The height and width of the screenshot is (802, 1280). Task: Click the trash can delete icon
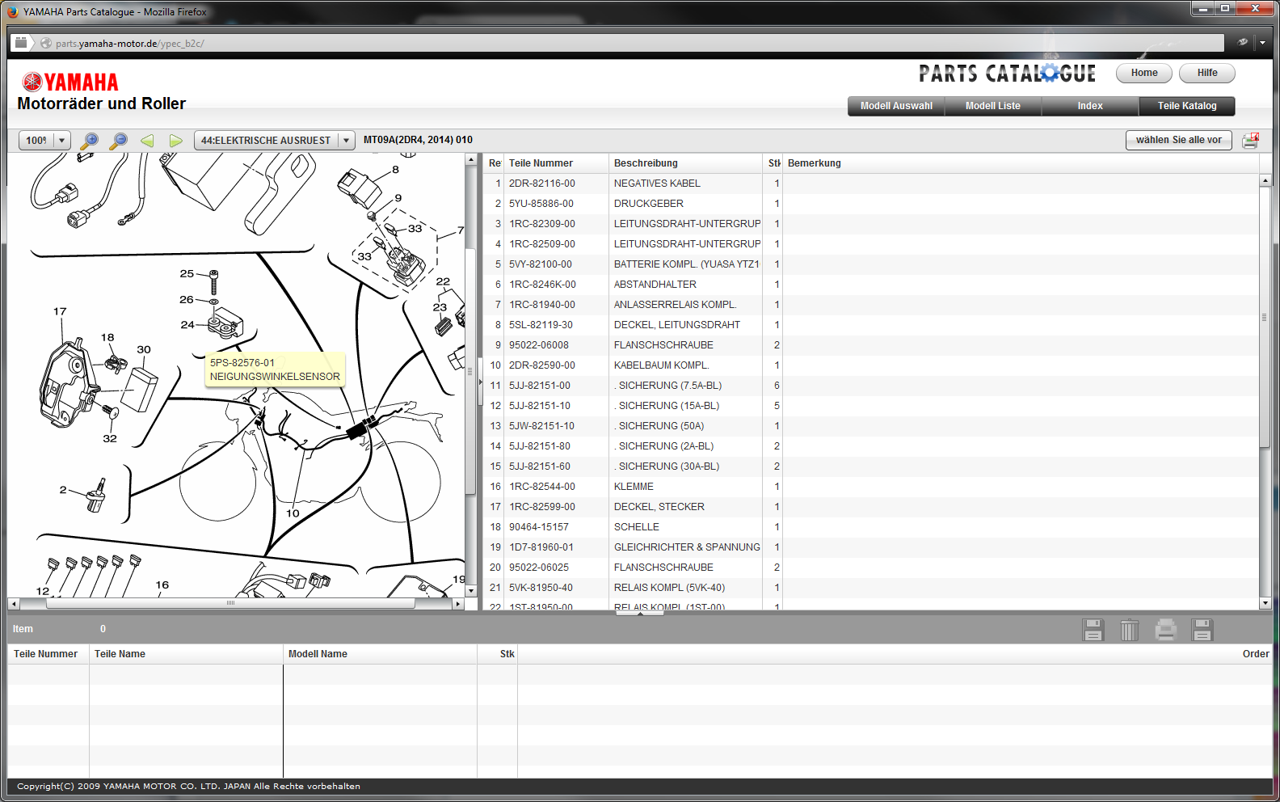(x=1129, y=630)
